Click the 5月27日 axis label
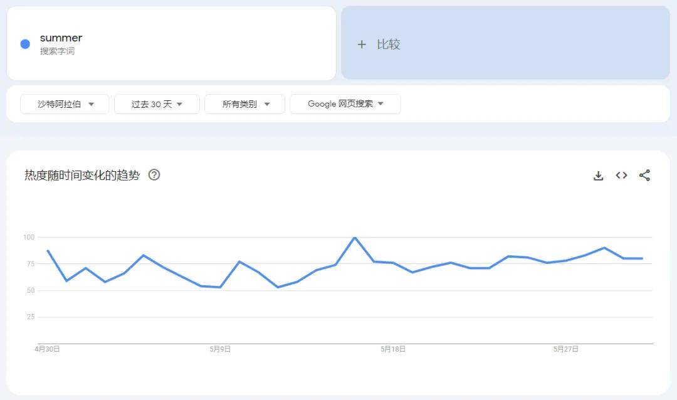Image resolution: width=677 pixels, height=400 pixels. [566, 349]
